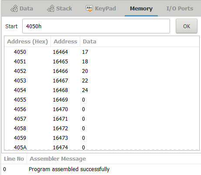Switch to the Data tab
The width and height of the screenshot is (201, 175).
(22, 9)
